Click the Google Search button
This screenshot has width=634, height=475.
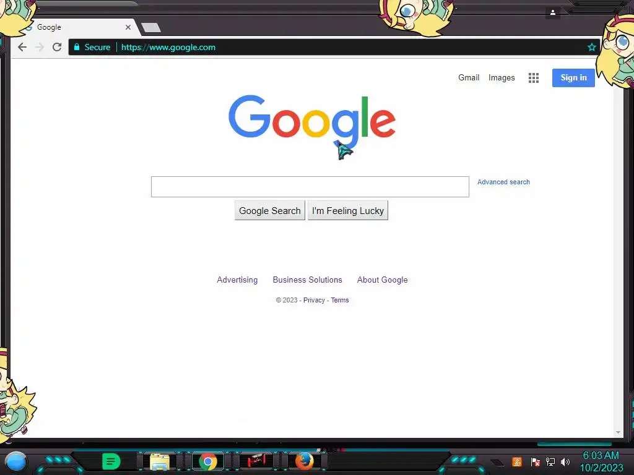270,210
